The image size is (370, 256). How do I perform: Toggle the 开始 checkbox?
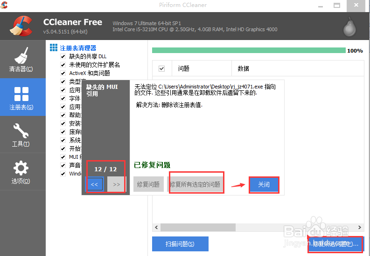tap(63, 148)
